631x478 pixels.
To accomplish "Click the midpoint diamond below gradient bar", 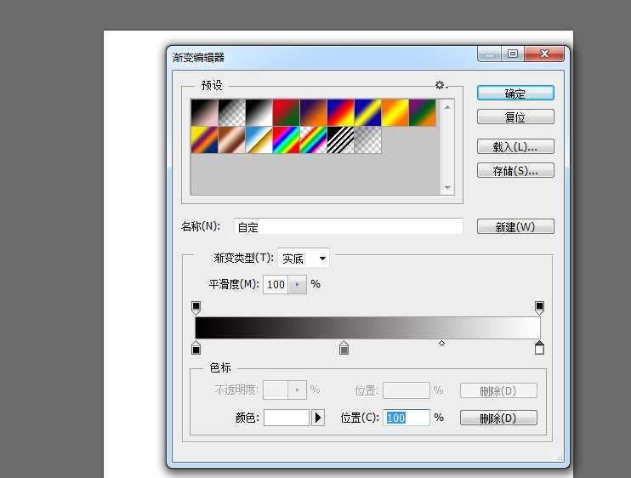I will (x=442, y=344).
